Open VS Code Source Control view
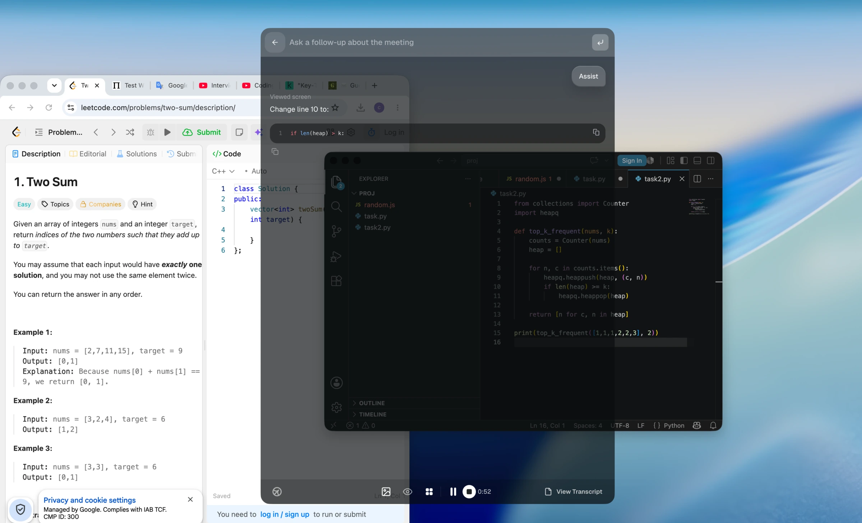862x523 pixels. tap(336, 231)
